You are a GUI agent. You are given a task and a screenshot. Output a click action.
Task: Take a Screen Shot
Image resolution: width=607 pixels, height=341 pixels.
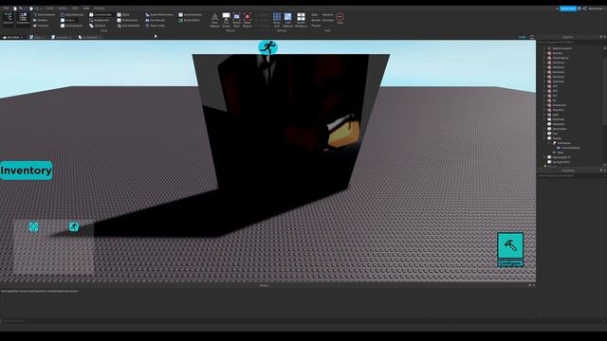pos(236,20)
